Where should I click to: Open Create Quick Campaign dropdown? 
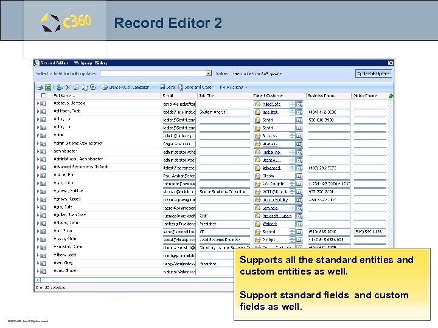[153, 87]
